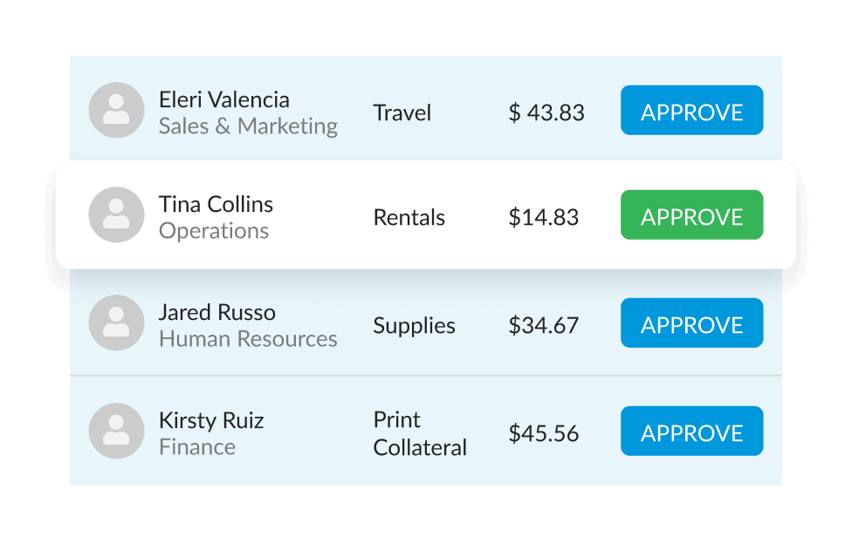Select the $ 43.83 amount
This screenshot has height=544, width=852.
tap(546, 112)
